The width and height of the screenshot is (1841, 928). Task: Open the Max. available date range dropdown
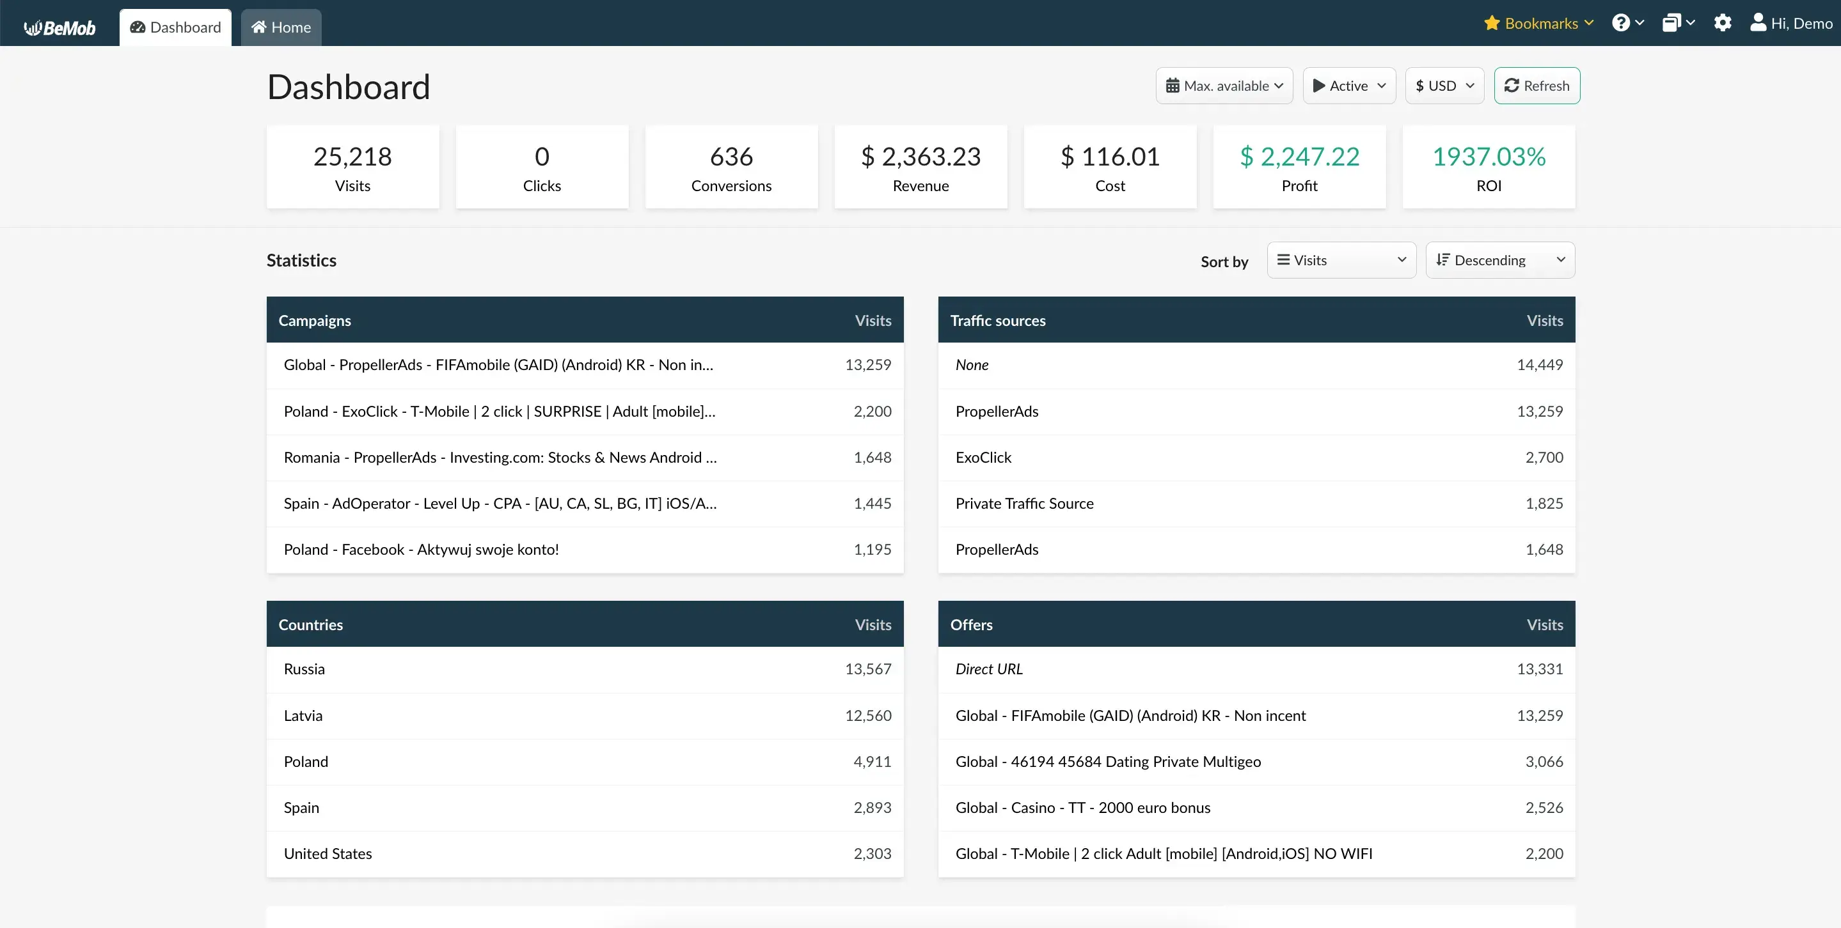coord(1224,86)
